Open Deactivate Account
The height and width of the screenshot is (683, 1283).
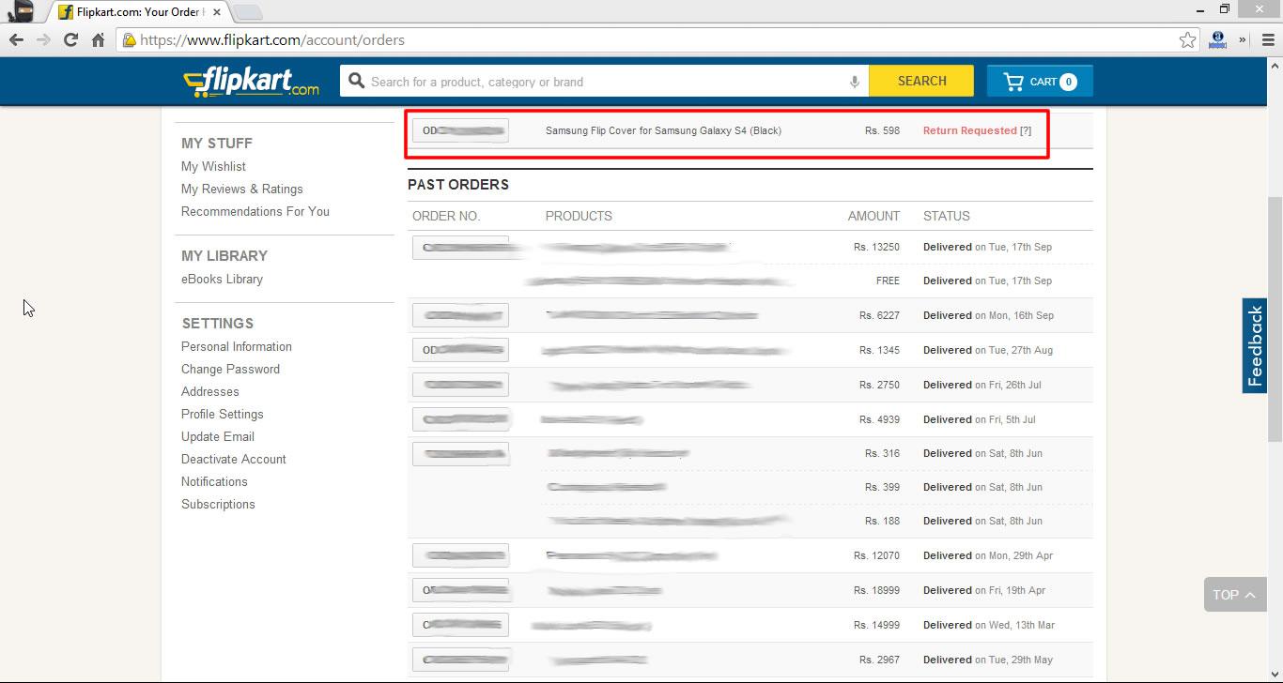[234, 459]
